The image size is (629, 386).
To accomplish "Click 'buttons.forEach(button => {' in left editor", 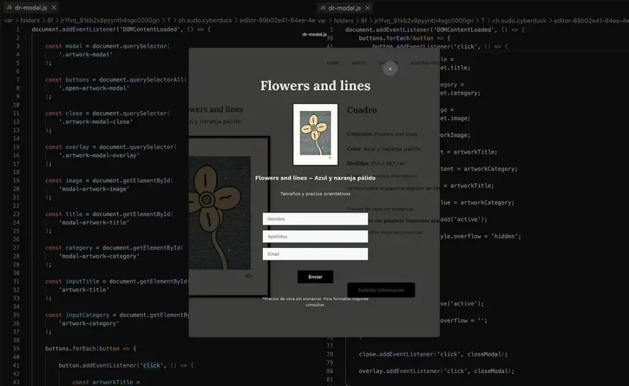I will [x=91, y=349].
